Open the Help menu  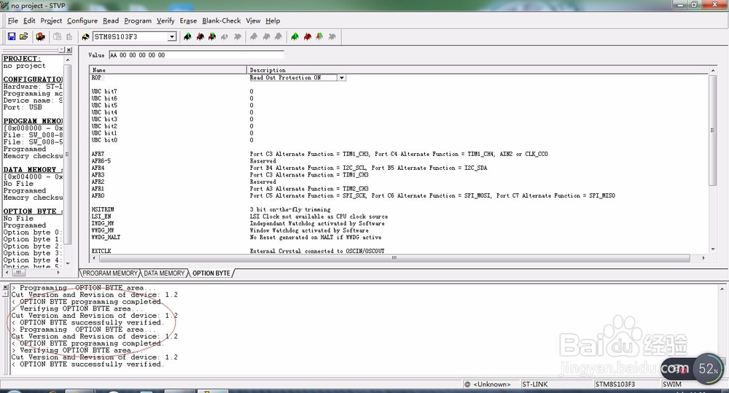(x=273, y=20)
